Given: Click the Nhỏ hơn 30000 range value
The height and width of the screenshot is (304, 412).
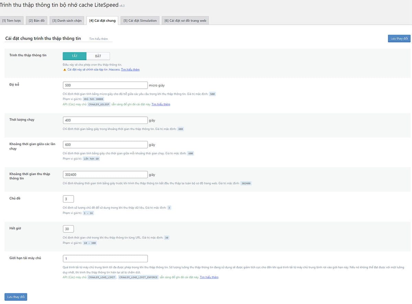Looking at the screenshot, I should pos(93,99).
